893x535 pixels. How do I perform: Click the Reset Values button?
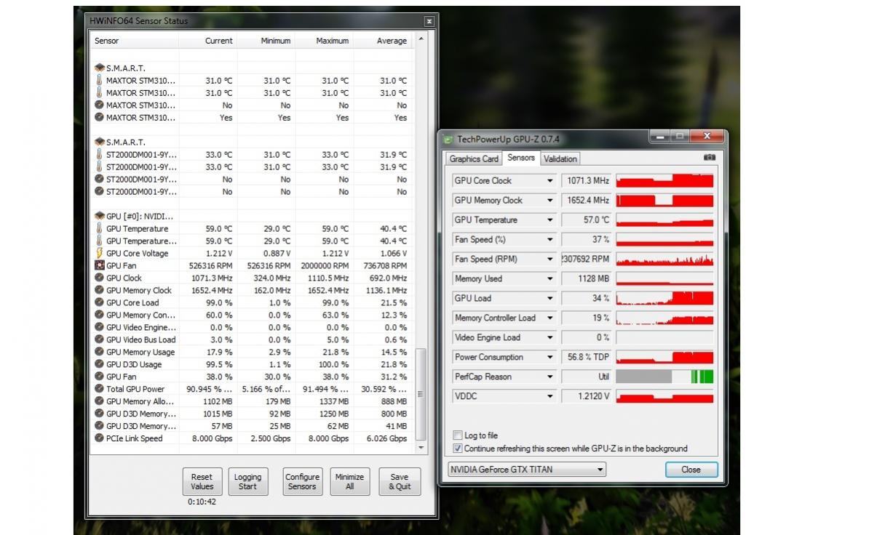(202, 482)
